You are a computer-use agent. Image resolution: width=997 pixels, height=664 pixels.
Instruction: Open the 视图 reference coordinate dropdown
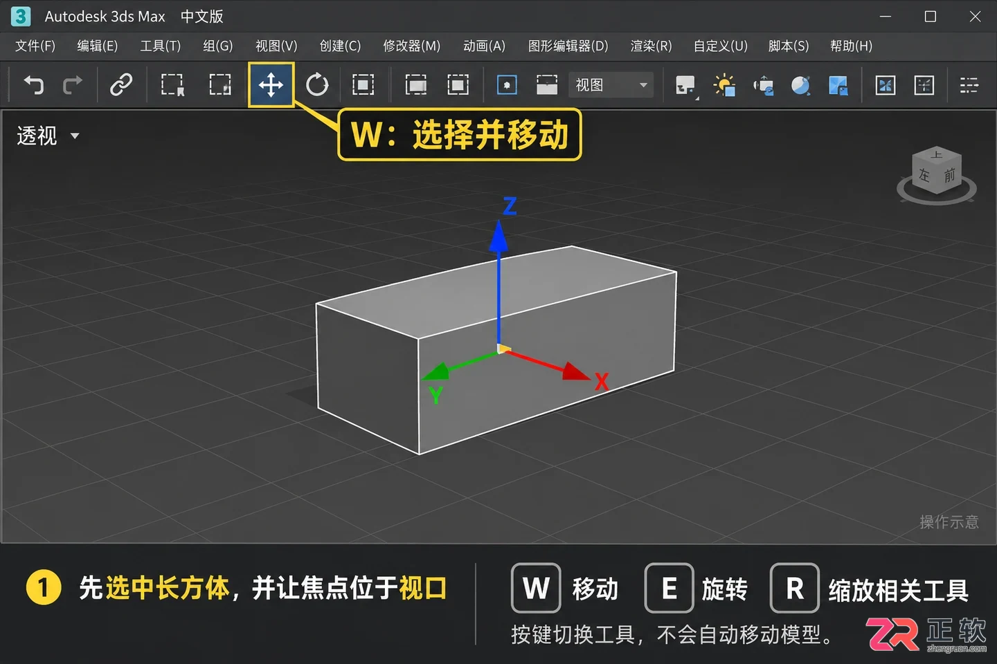point(611,85)
